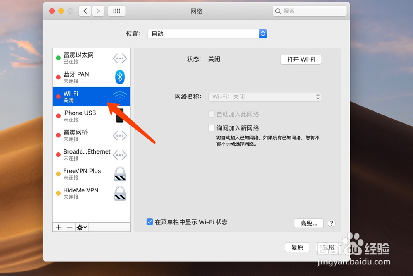Click 打开 Wi-Fi to enable wireless

point(301,59)
